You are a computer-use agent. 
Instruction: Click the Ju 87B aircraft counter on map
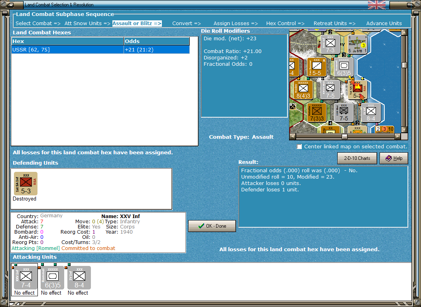(x=357, y=45)
